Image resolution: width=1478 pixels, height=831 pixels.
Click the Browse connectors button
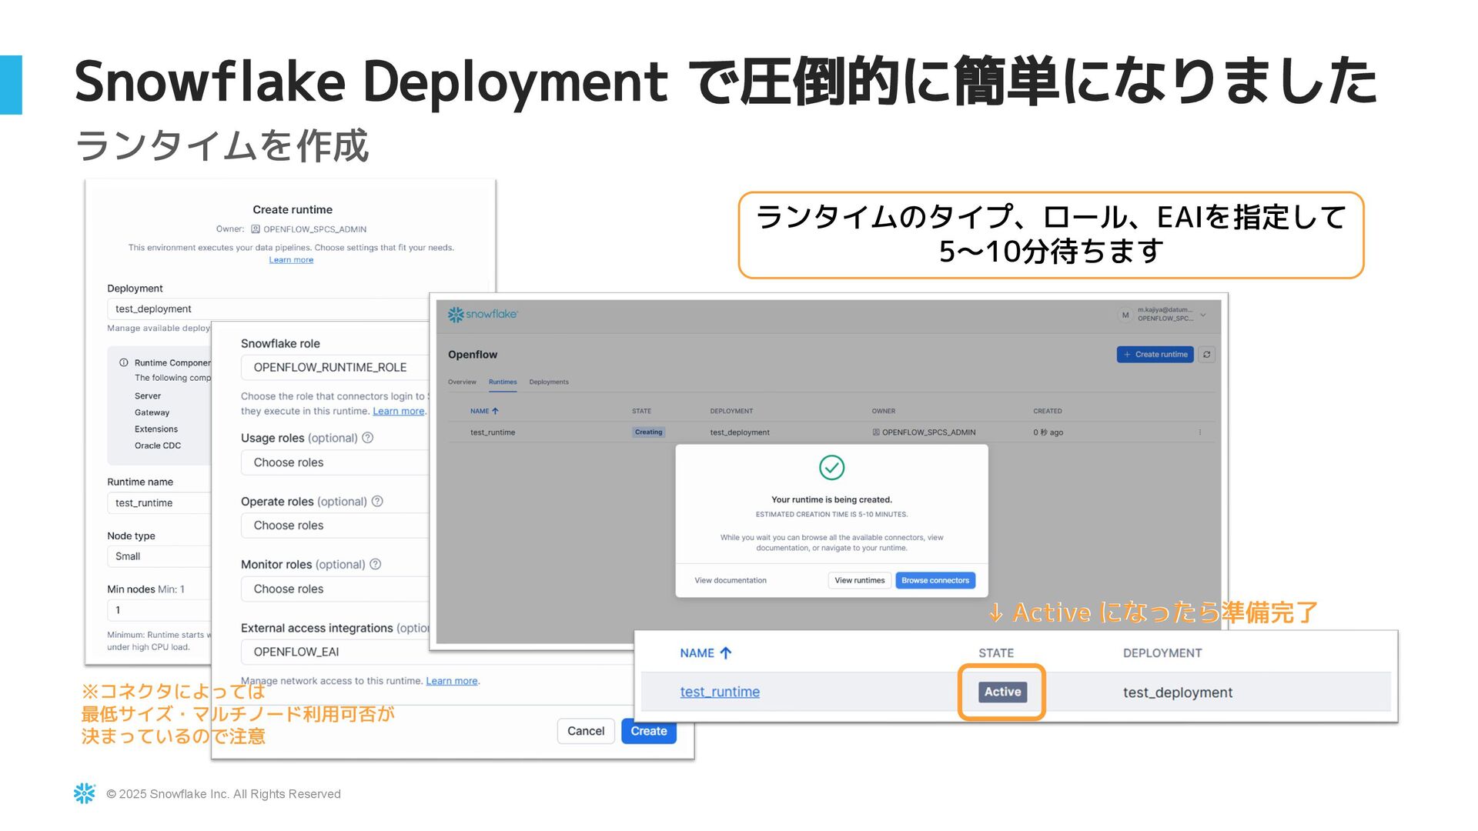[x=935, y=580]
